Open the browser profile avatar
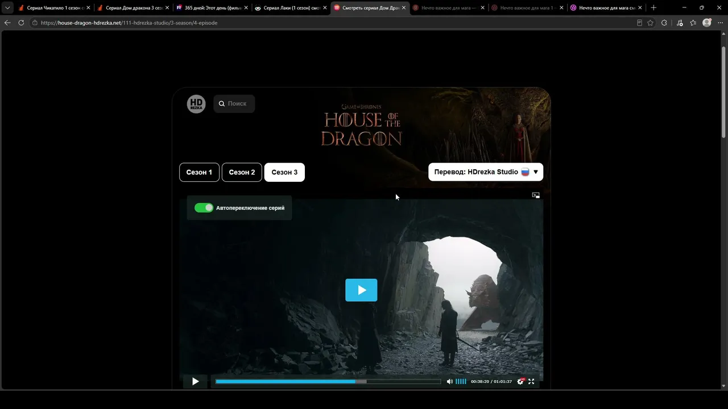The width and height of the screenshot is (728, 409). 707,23
